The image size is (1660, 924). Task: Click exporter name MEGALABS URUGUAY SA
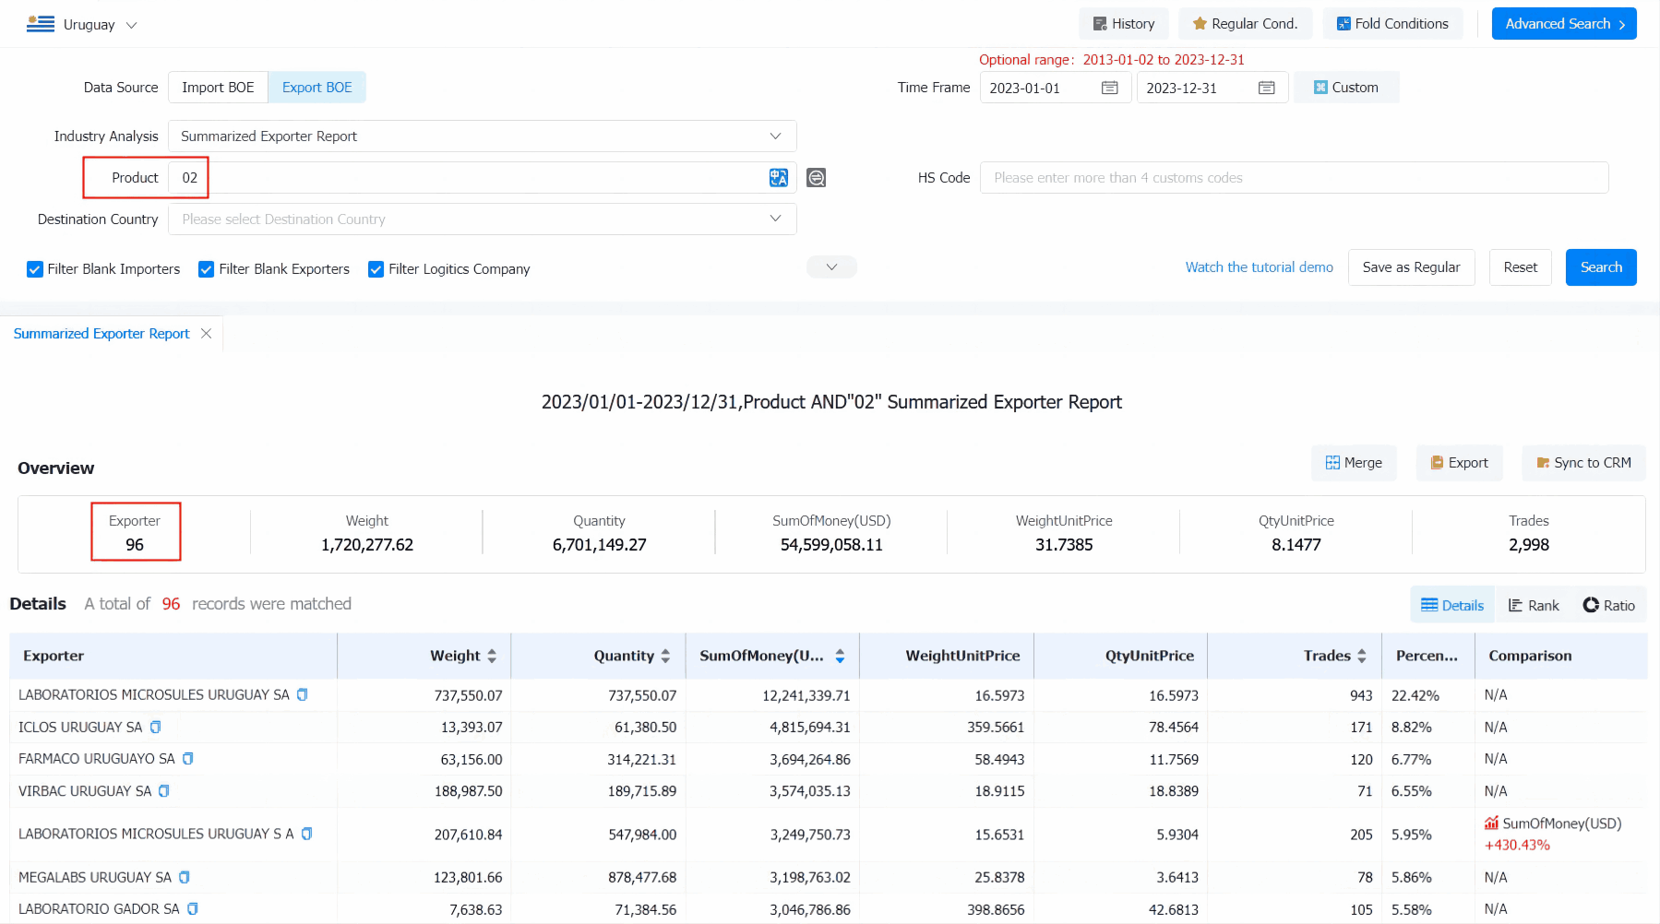pos(95,877)
